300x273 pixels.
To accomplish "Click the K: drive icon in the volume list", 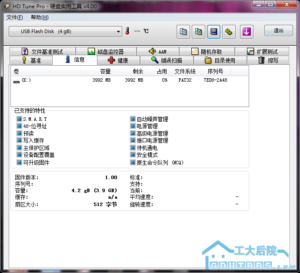I will tap(17, 81).
